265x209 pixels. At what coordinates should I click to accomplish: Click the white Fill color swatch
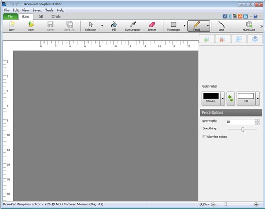pos(246,96)
